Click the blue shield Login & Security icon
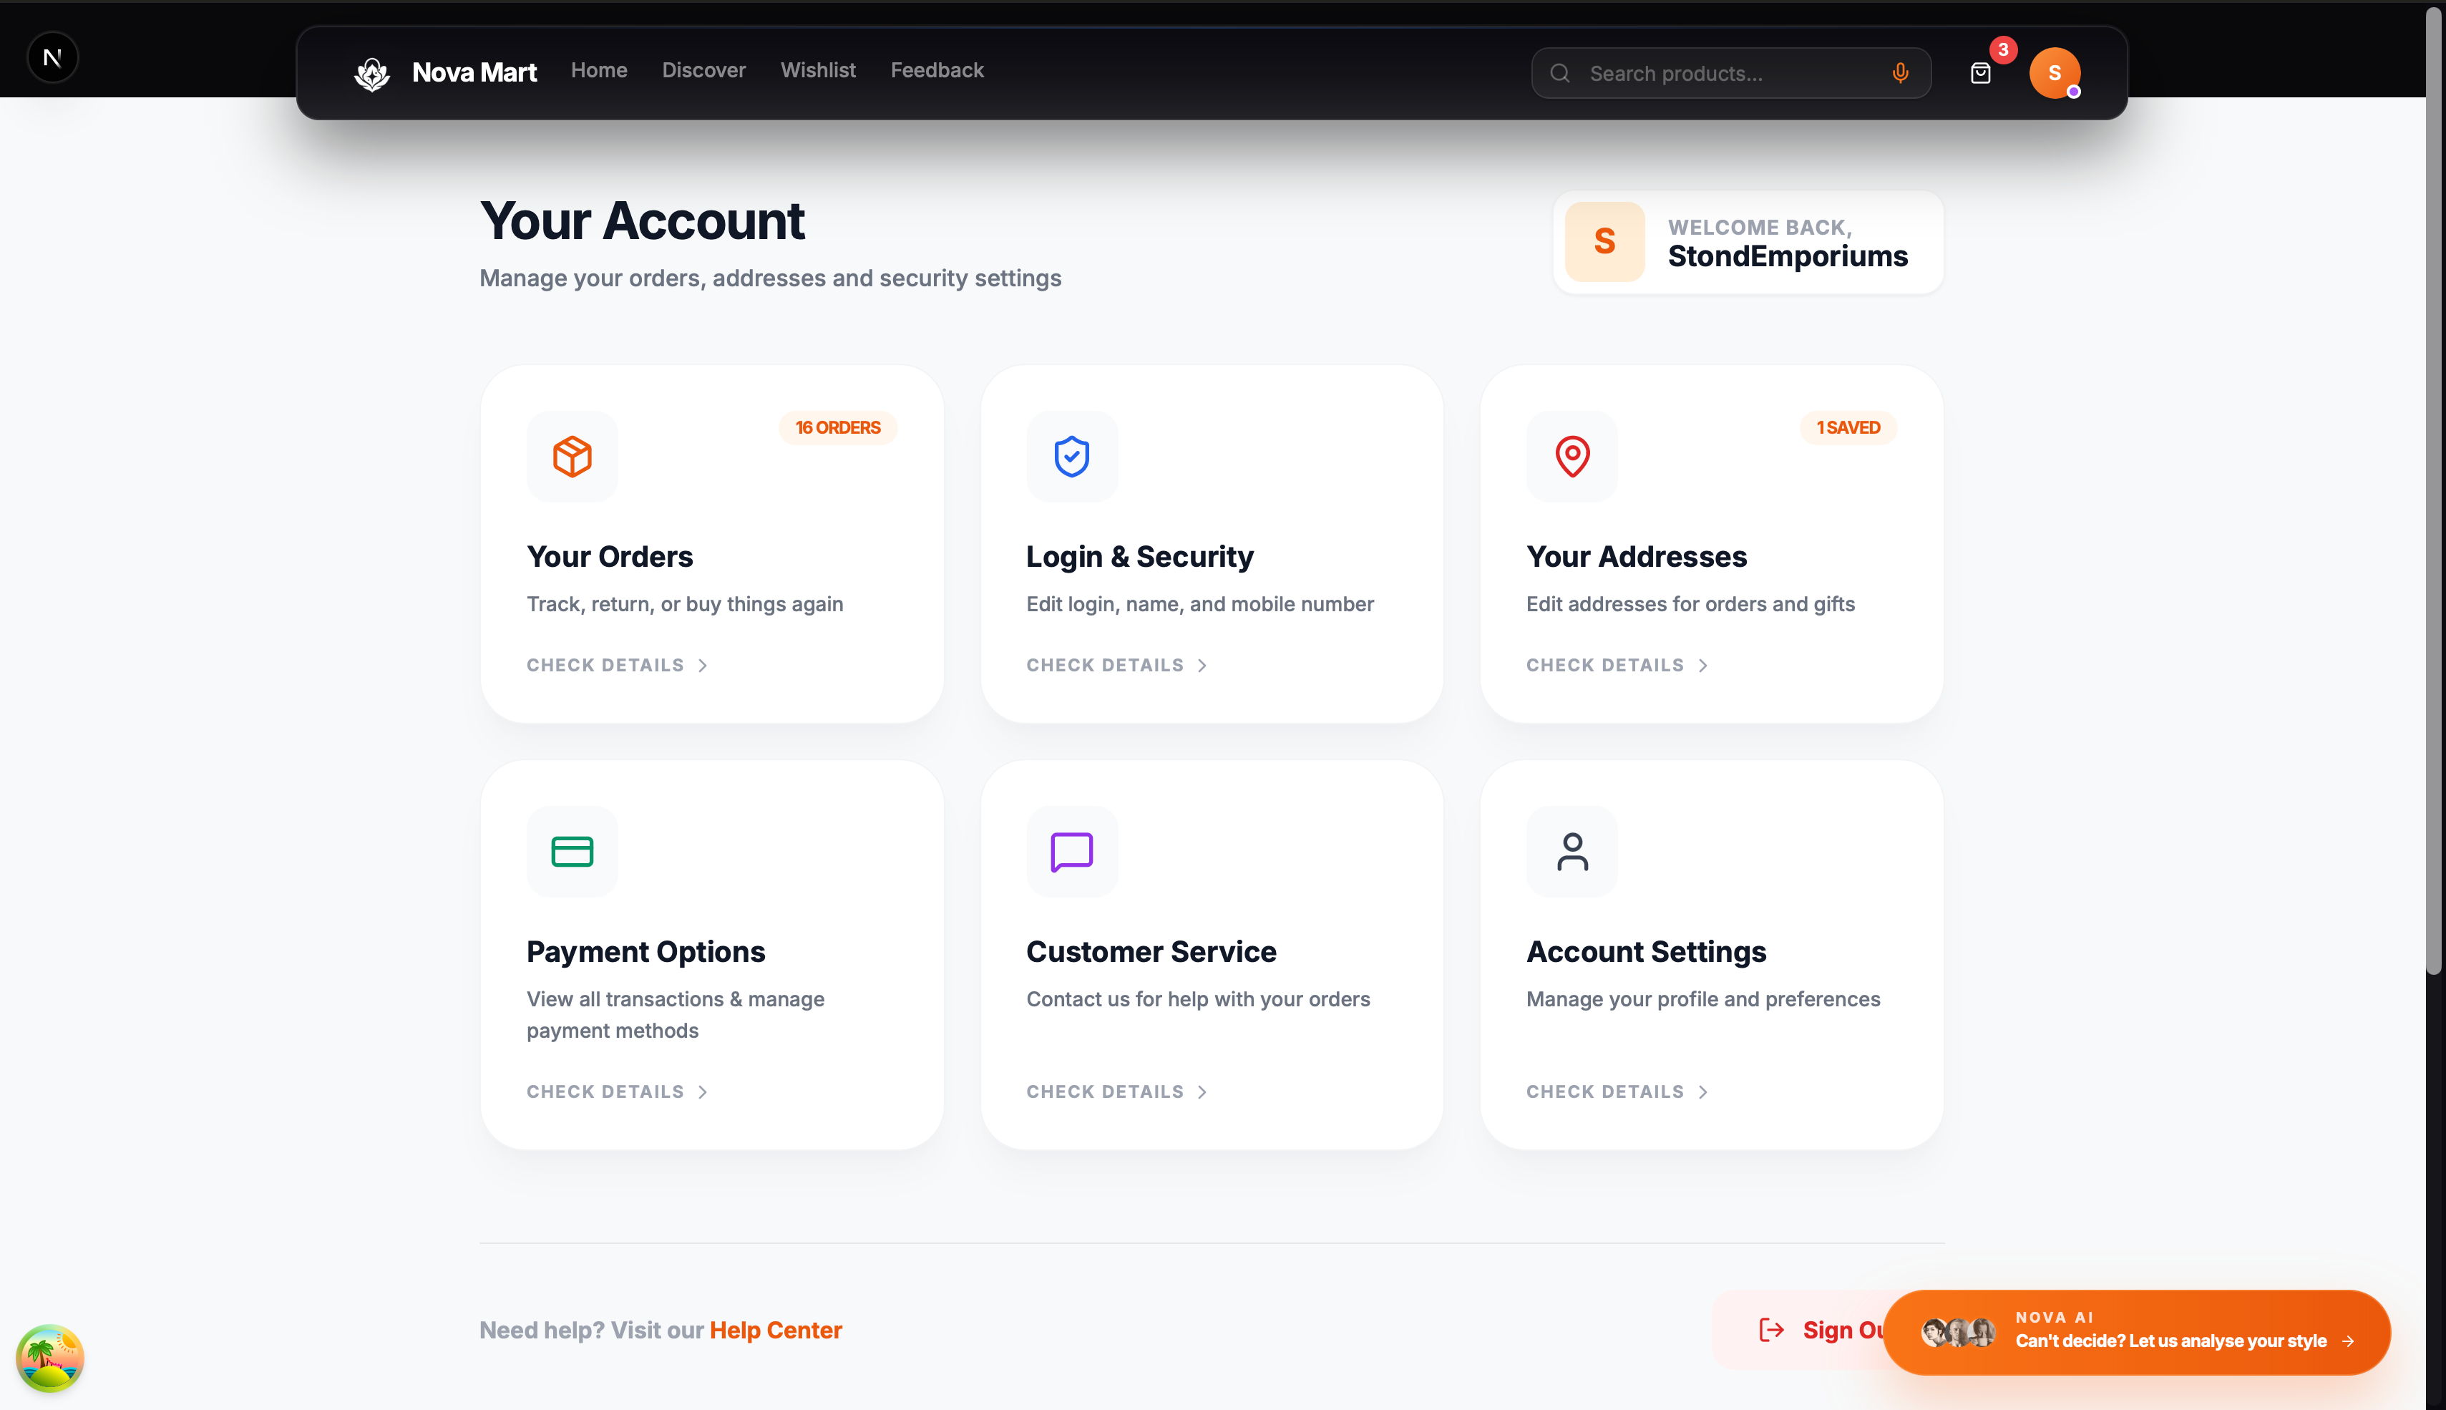2446x1410 pixels. click(1071, 456)
